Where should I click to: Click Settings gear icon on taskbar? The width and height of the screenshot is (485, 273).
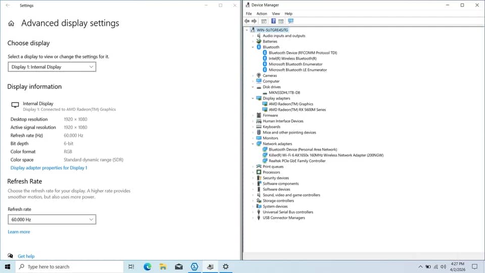[x=226, y=266]
